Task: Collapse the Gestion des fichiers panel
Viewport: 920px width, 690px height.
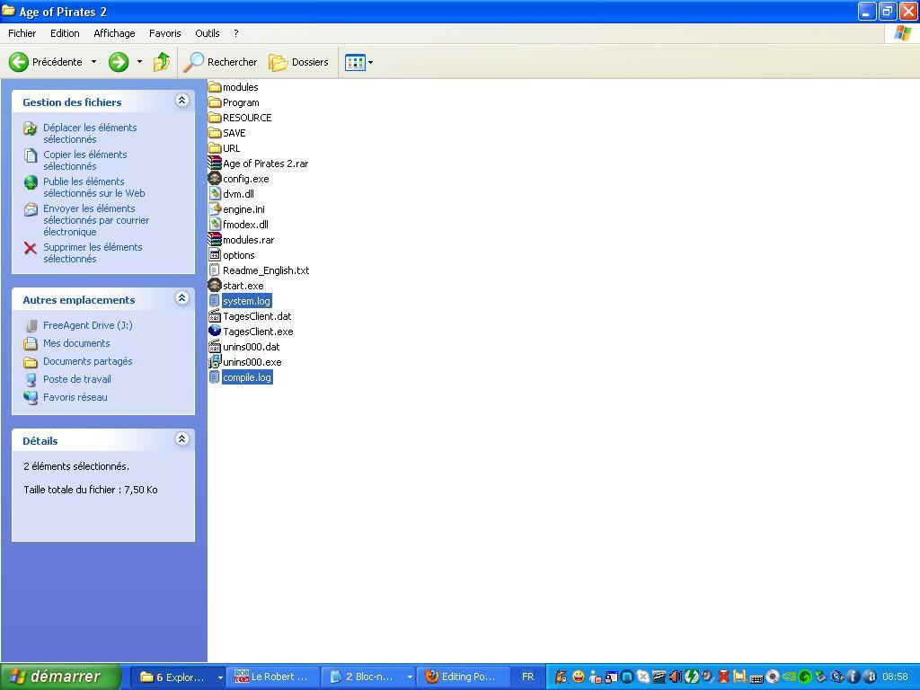Action: (181, 101)
